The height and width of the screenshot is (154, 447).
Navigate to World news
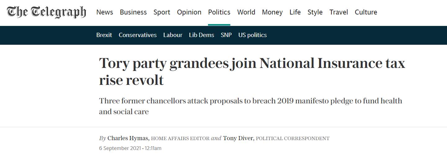click(x=246, y=12)
